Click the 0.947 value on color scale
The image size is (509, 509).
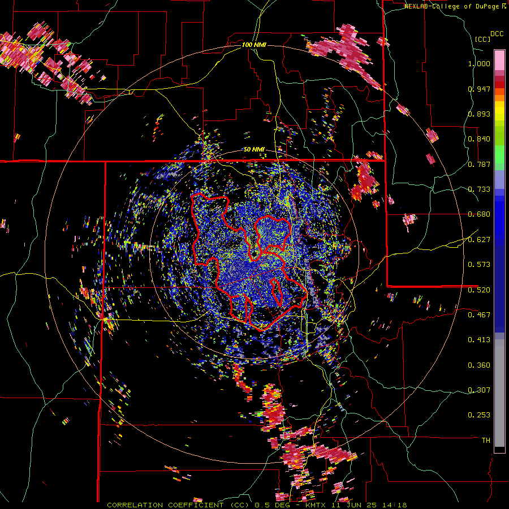(x=479, y=89)
